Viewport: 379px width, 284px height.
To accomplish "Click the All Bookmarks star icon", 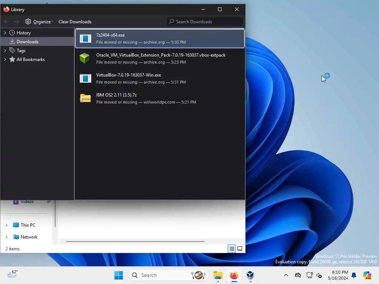I will pyautogui.click(x=12, y=60).
